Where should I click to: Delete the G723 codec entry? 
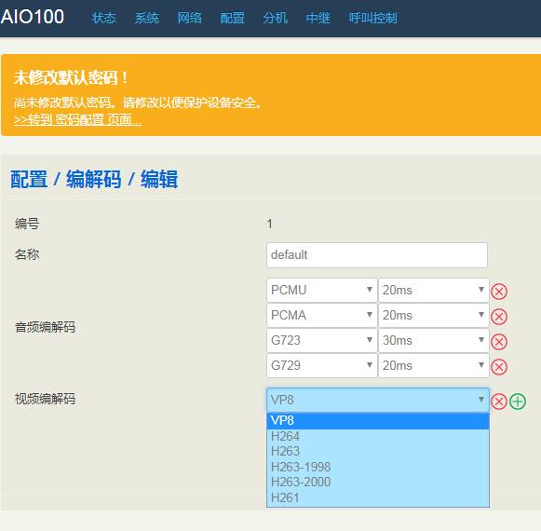[498, 342]
